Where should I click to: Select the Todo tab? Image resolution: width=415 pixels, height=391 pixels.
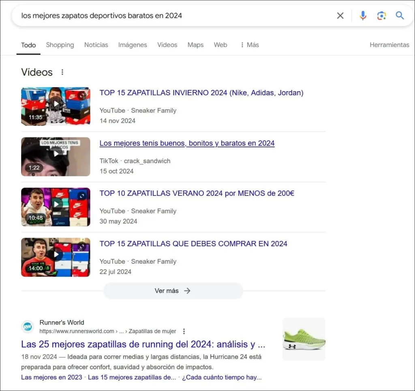(x=28, y=45)
